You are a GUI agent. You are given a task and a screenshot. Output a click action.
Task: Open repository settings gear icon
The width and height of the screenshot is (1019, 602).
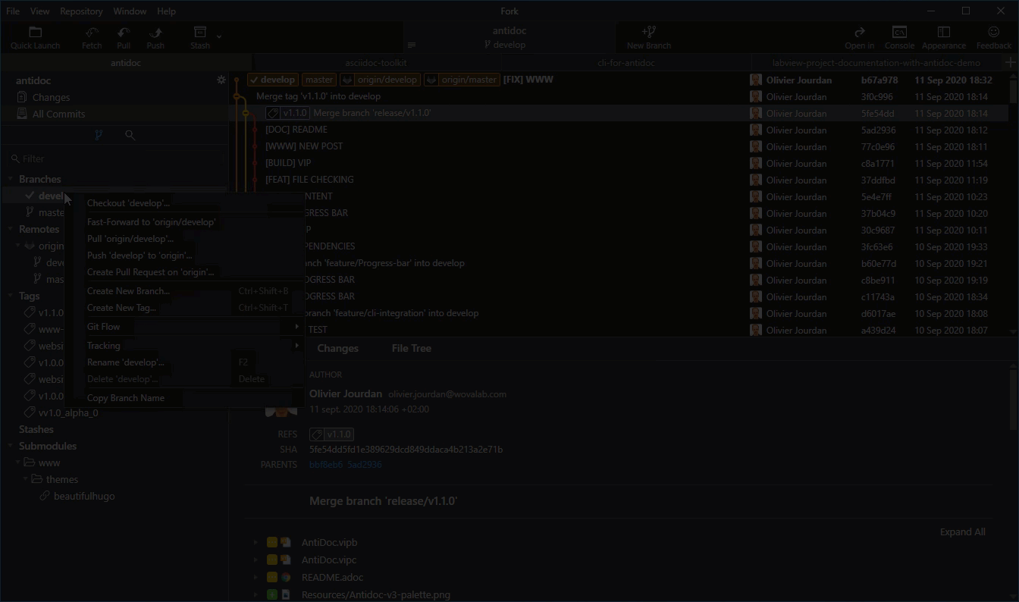[x=221, y=80]
